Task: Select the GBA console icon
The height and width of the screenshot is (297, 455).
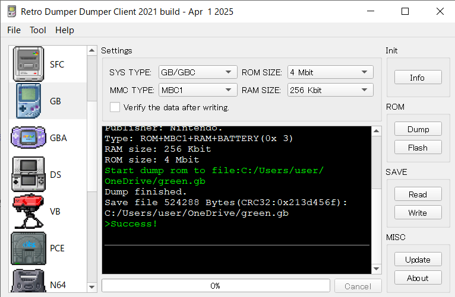Action: (x=29, y=138)
